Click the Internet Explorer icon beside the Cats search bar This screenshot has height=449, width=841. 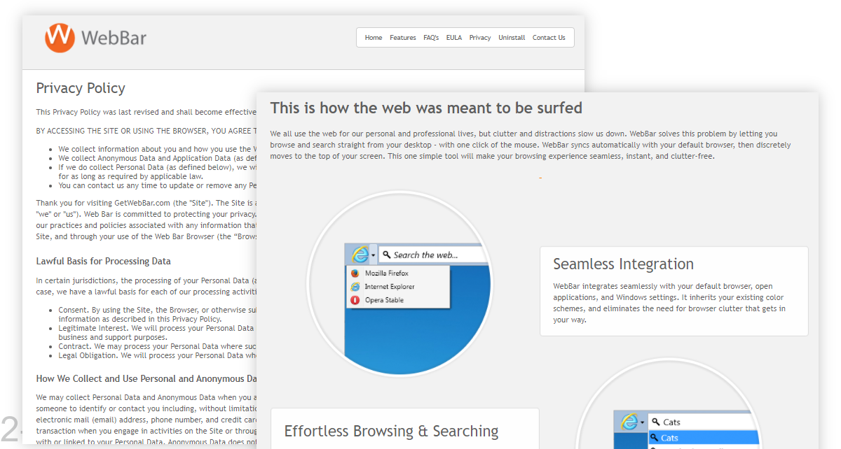point(631,422)
